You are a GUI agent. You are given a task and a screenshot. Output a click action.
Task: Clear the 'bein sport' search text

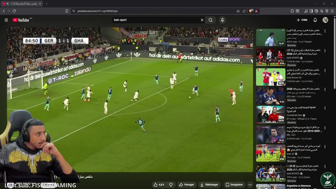[202, 20]
